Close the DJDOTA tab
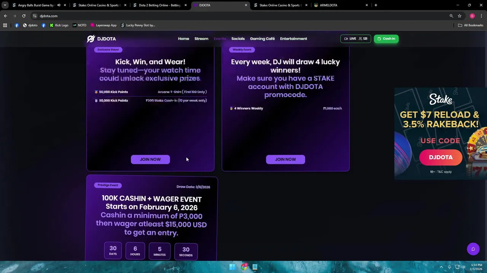 (x=246, y=5)
